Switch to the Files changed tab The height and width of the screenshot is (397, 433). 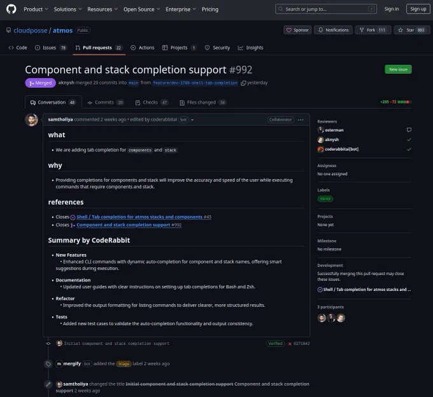203,102
